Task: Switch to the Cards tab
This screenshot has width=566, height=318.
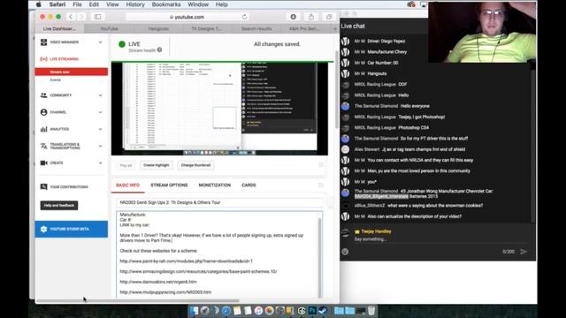Action: coord(249,185)
